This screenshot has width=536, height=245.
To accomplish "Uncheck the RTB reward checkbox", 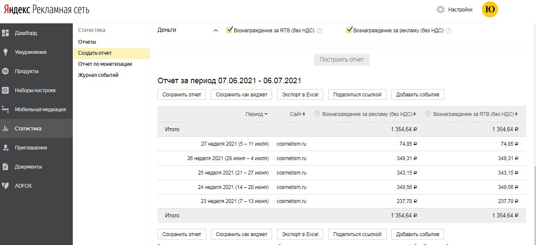I will tap(229, 30).
